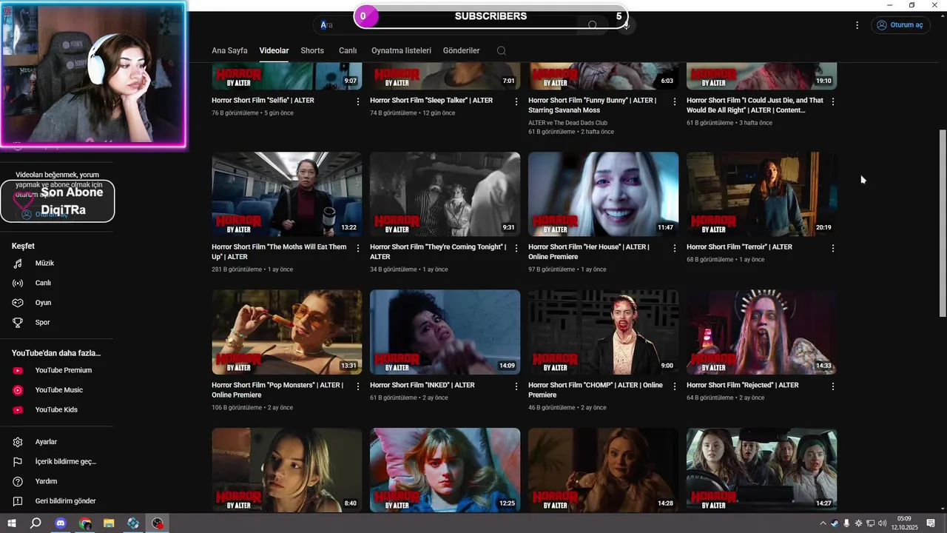This screenshot has width=947, height=533.
Task: Open the Müzik category icon
Action: [18, 264]
